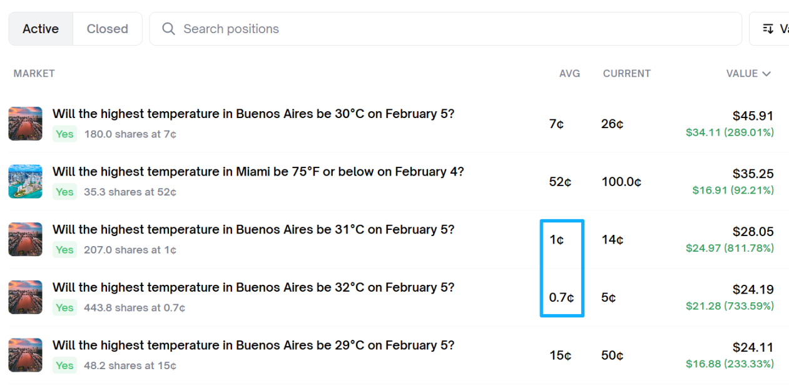Open the Buenos Aires 31°C market link

coord(253,229)
